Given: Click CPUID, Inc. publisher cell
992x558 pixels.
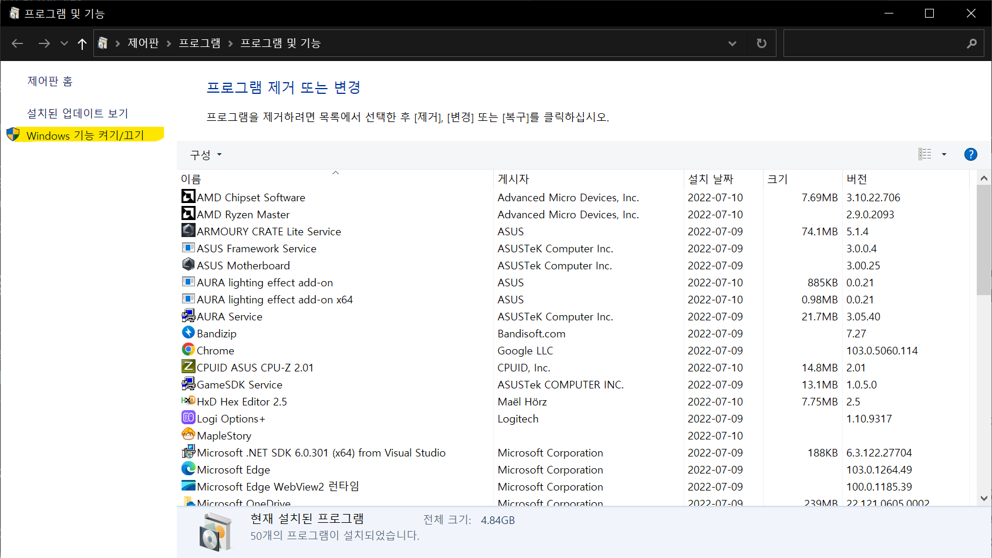Looking at the screenshot, I should (x=524, y=368).
